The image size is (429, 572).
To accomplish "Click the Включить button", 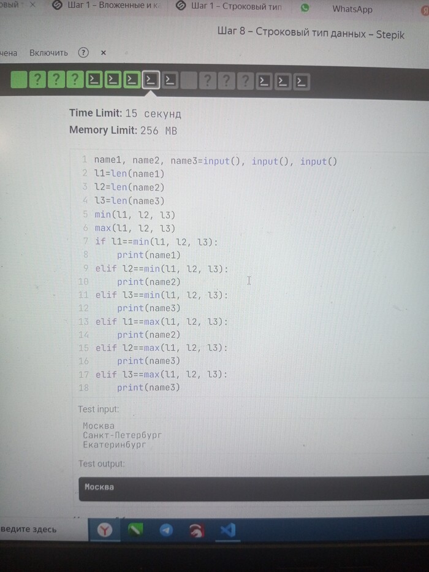I will (48, 53).
